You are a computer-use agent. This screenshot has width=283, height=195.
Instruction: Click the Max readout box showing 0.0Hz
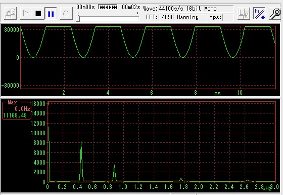[x=16, y=110]
